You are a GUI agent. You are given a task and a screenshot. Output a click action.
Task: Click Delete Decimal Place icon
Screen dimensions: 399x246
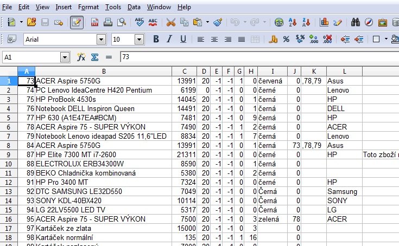pyautogui.click(x=327, y=40)
